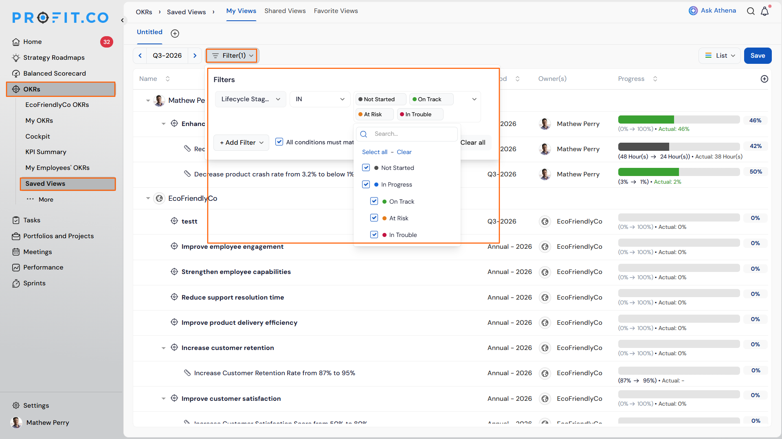Sort by the Progress column
This screenshot has height=439, width=782.
[655, 79]
